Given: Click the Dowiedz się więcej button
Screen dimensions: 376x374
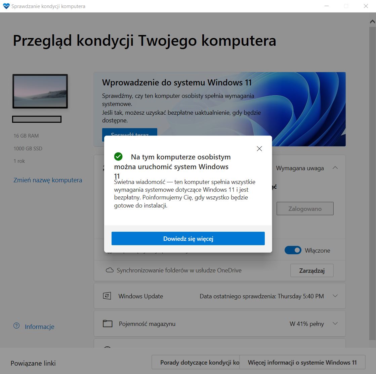Looking at the screenshot, I should [x=188, y=238].
